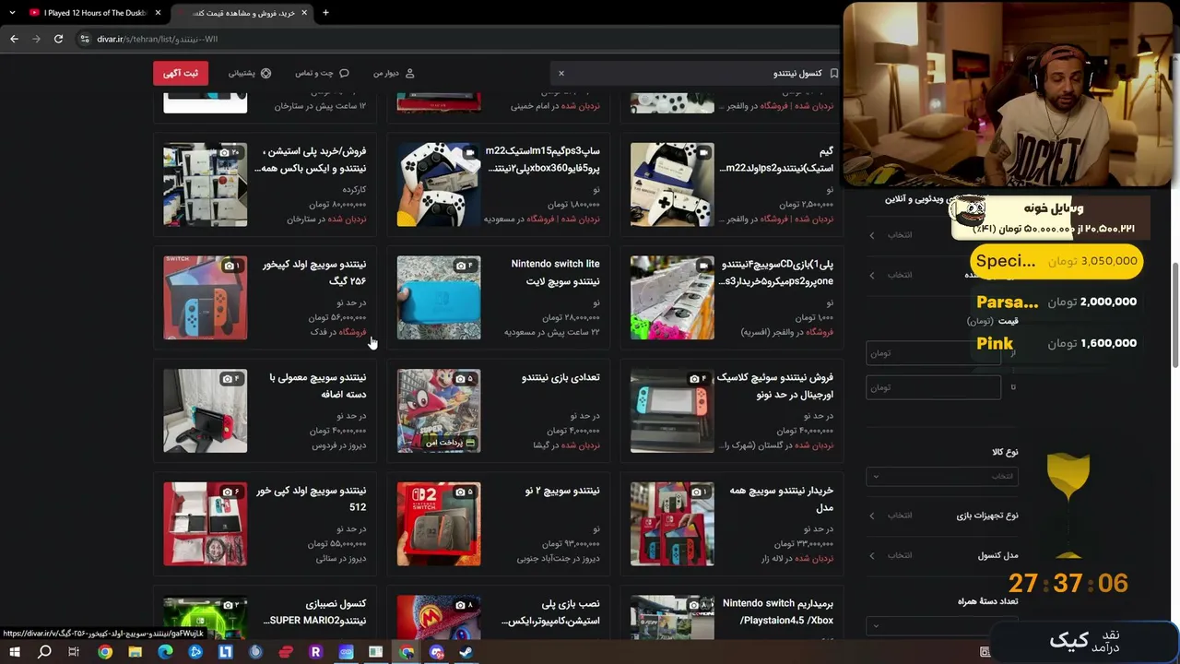Open the purple R app on taskbar

tap(315, 652)
